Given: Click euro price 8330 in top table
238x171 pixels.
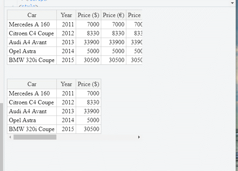Looking at the screenshot, I should click(x=114, y=33).
